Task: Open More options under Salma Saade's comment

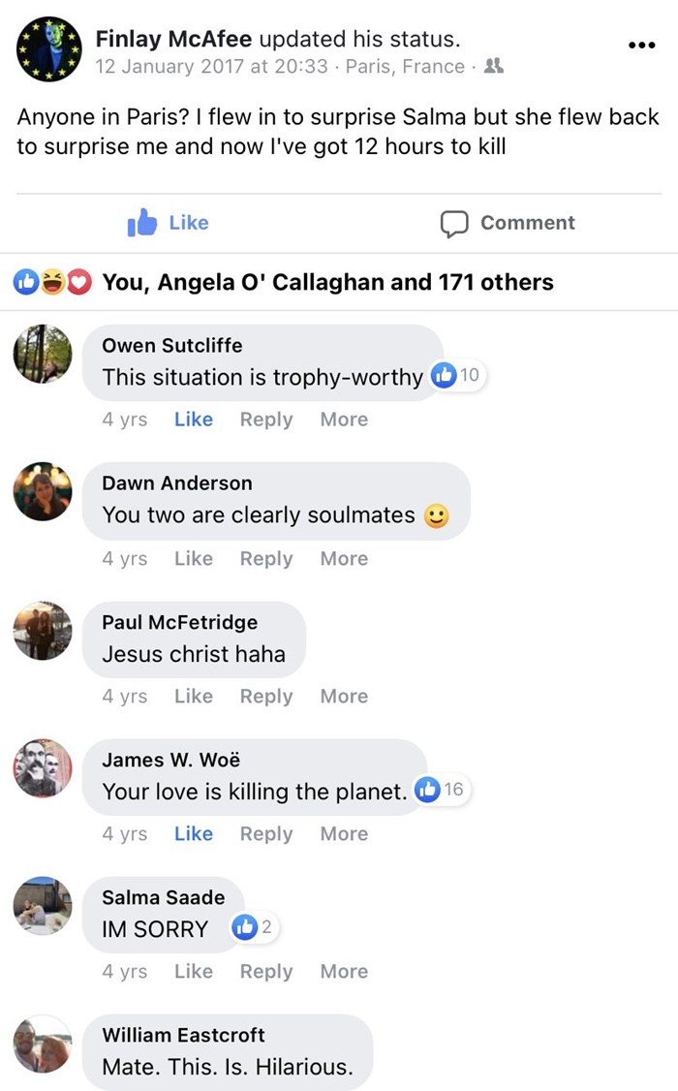Action: coord(344,972)
